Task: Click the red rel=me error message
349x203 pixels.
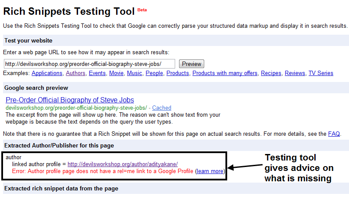Action: click(103, 171)
